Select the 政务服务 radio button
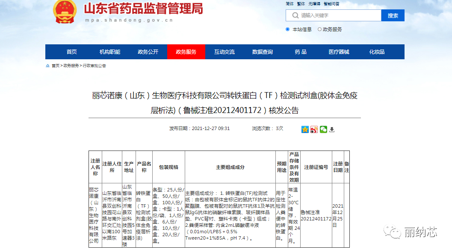Screen dimensions: 452x252 click(x=319, y=29)
